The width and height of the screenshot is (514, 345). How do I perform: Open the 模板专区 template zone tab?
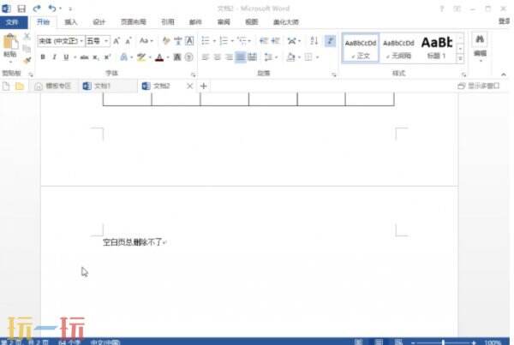click(53, 86)
